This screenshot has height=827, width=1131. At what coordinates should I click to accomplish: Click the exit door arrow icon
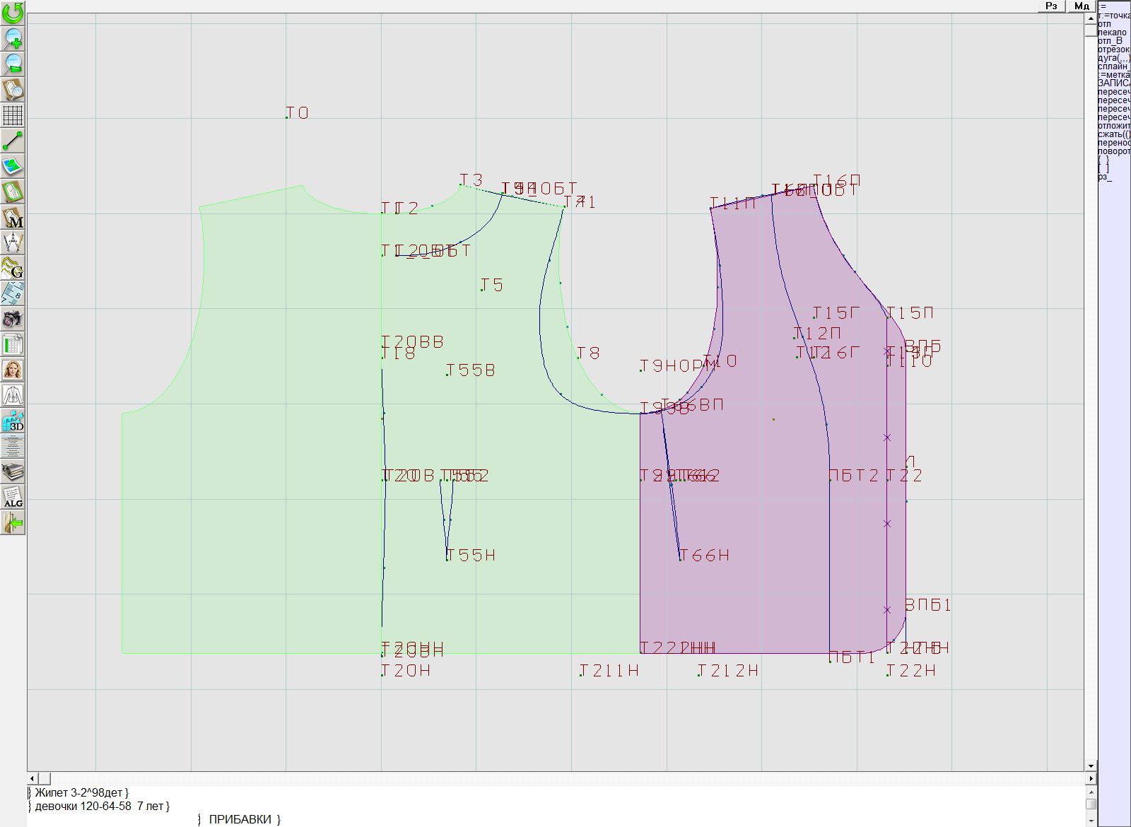13,522
